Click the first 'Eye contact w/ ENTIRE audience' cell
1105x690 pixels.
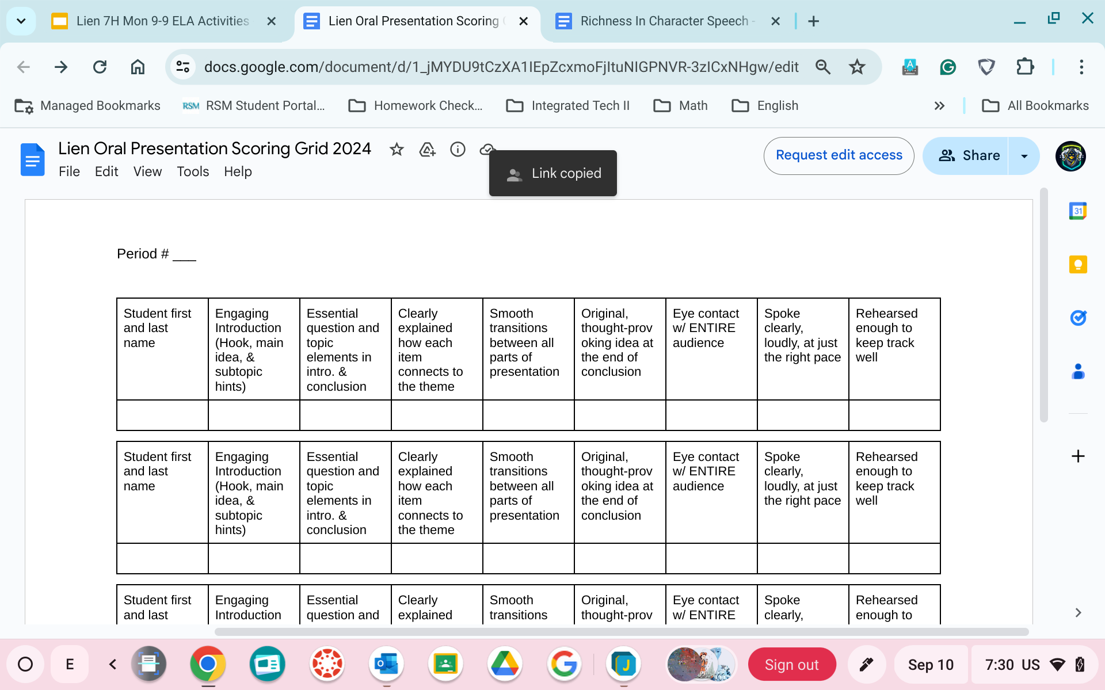[x=711, y=349]
